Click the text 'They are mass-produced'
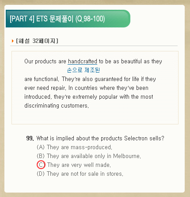 80,147
